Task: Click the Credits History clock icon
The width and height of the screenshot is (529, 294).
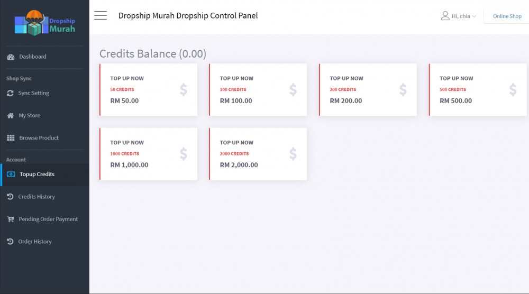Action: [10, 197]
